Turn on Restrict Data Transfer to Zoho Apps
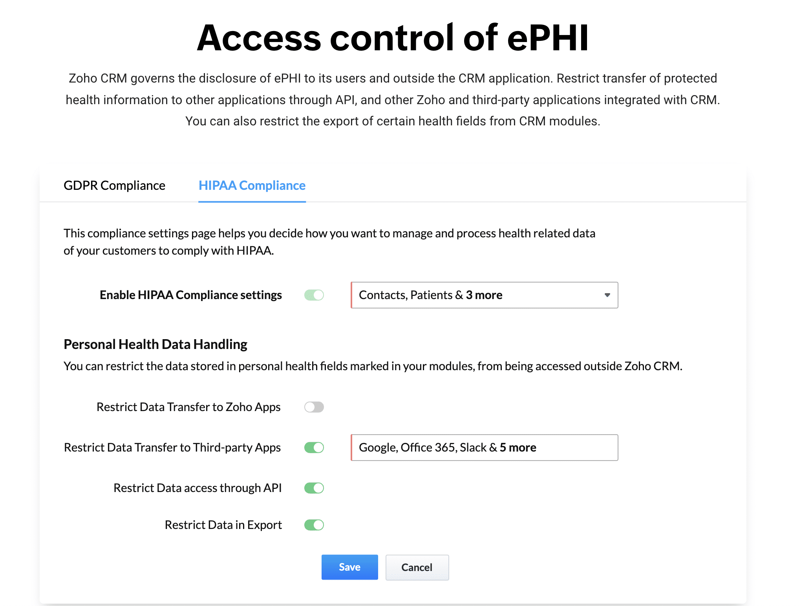The width and height of the screenshot is (801, 606). click(x=314, y=407)
